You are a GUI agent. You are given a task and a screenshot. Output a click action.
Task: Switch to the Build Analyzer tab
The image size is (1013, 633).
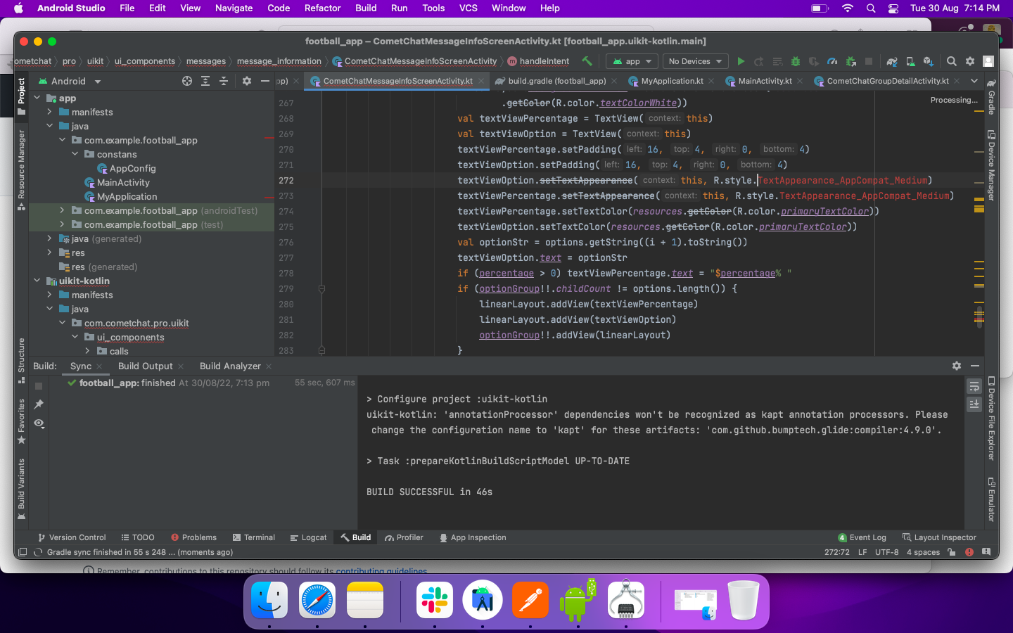coord(230,366)
